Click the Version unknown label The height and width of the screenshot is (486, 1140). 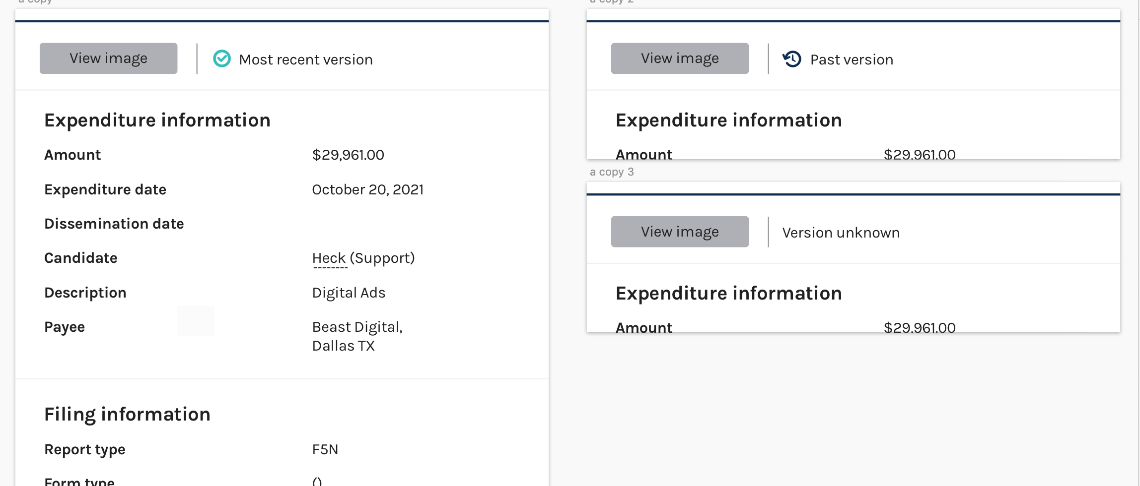point(841,233)
